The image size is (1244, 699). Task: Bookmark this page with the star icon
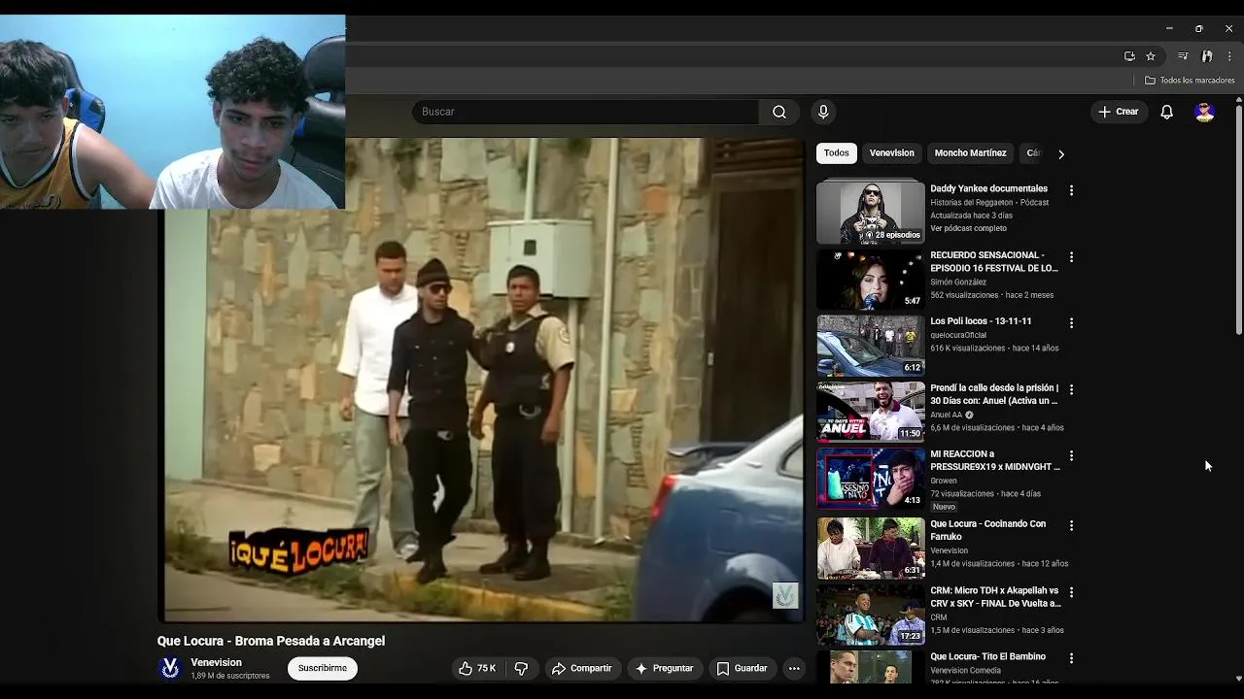1151,56
